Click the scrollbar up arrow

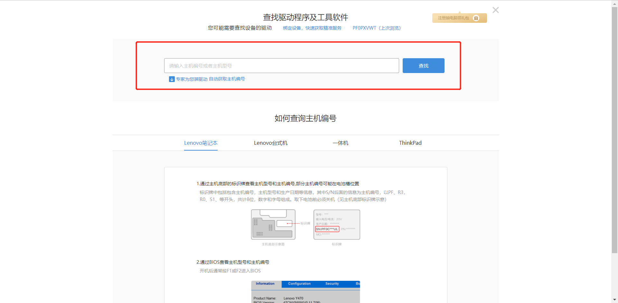(x=614, y=3)
